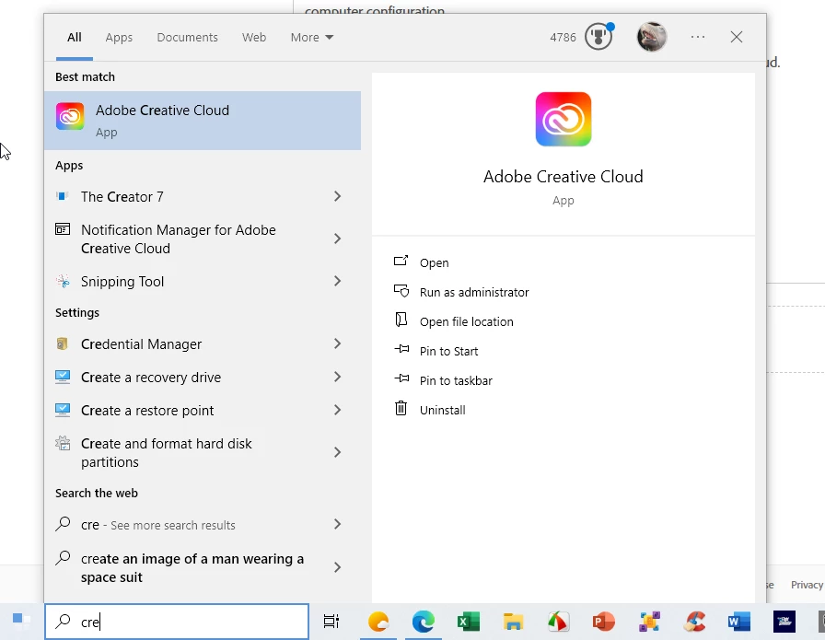Click the orange browser icon in the taskbar
Image resolution: width=825 pixels, height=640 pixels.
click(378, 622)
